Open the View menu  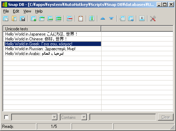pyautogui.click(x=27, y=11)
